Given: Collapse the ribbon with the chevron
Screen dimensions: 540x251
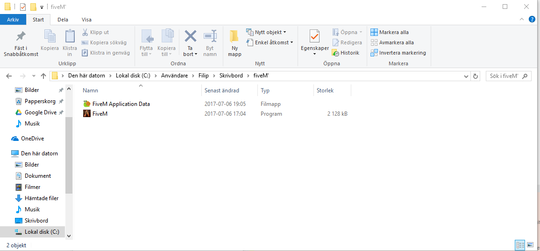Looking at the screenshot, I should 522,20.
